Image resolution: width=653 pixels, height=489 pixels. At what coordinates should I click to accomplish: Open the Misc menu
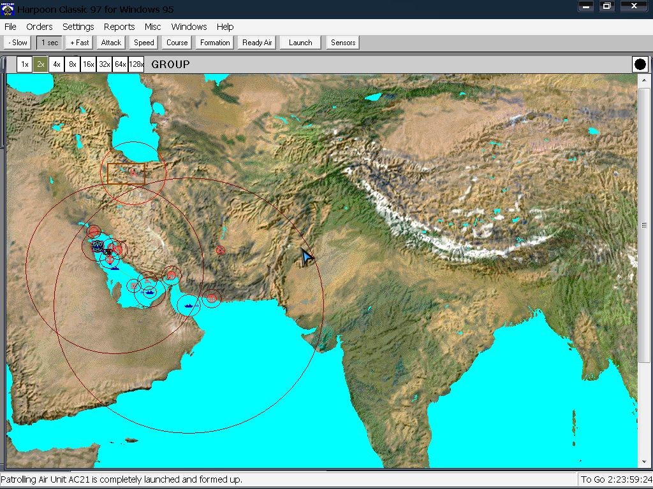point(152,27)
